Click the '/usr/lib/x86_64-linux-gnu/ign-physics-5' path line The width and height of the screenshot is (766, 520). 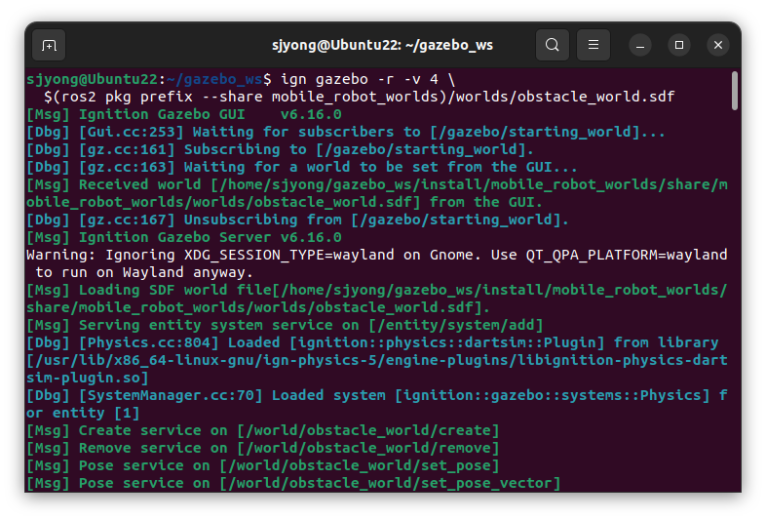tap(376, 361)
